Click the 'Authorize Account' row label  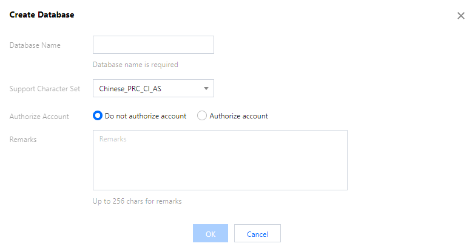[39, 117]
